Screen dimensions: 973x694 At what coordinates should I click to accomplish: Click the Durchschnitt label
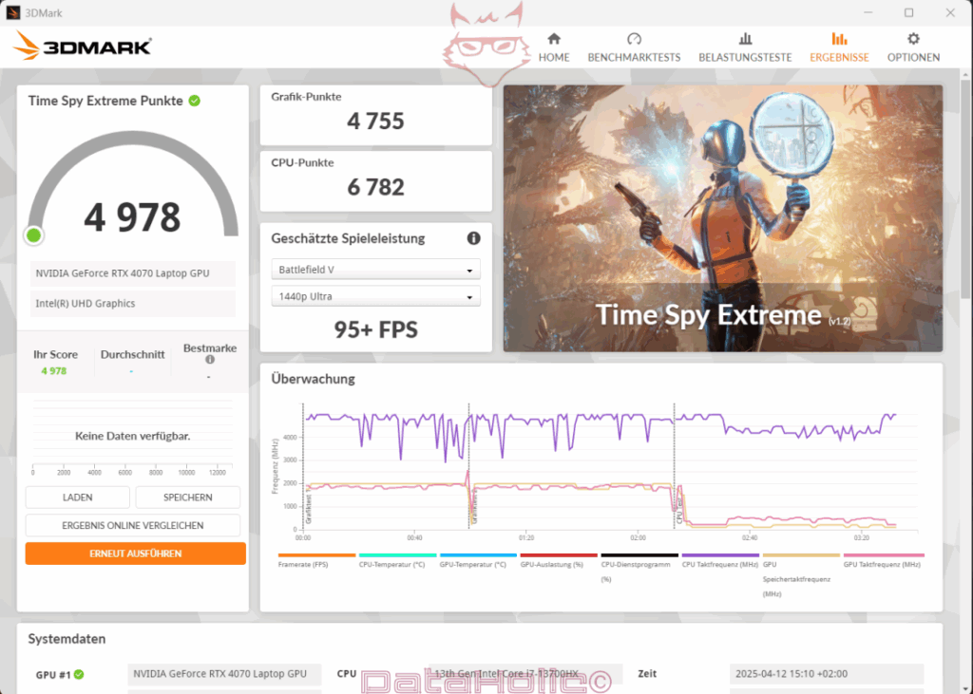(133, 355)
